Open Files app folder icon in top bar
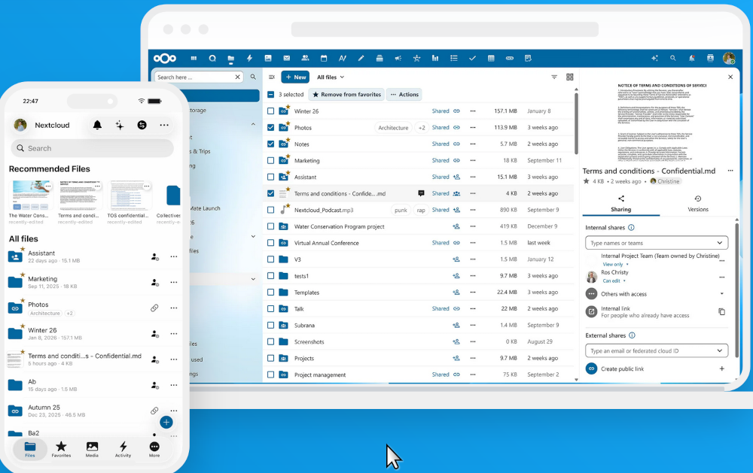Image resolution: width=753 pixels, height=473 pixels. tap(231, 59)
